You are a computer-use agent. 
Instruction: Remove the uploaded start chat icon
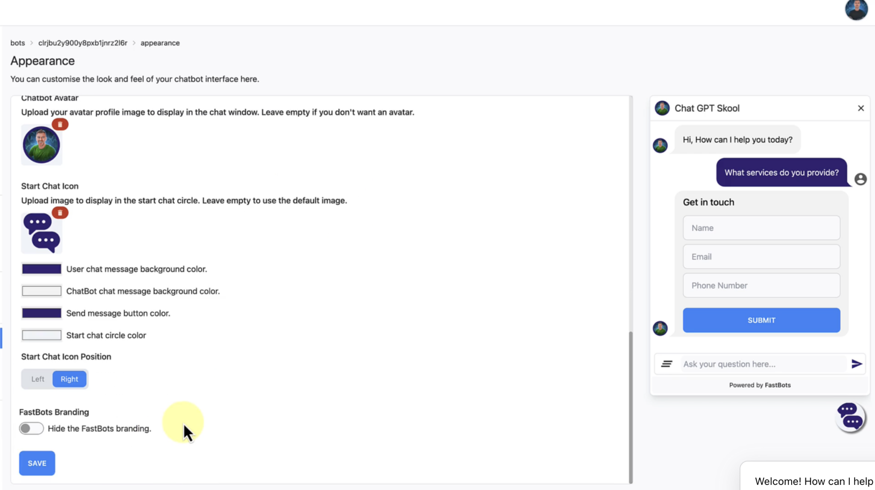coord(60,212)
